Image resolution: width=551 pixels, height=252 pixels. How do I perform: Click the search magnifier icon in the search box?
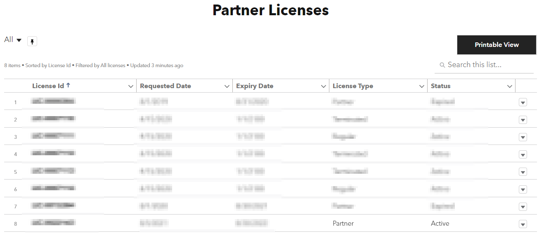pyautogui.click(x=442, y=65)
